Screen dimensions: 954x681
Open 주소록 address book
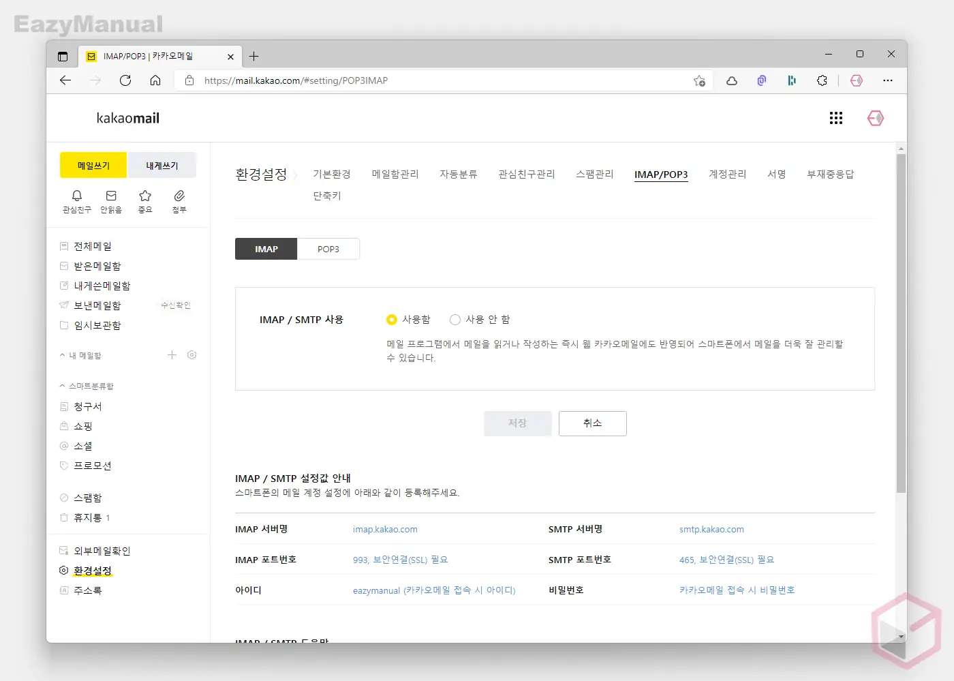[88, 591]
